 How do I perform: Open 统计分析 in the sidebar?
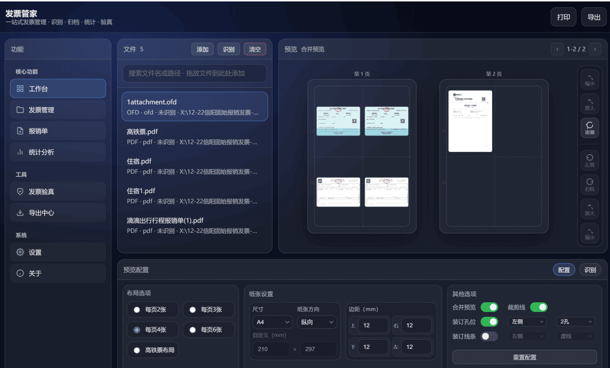click(58, 152)
